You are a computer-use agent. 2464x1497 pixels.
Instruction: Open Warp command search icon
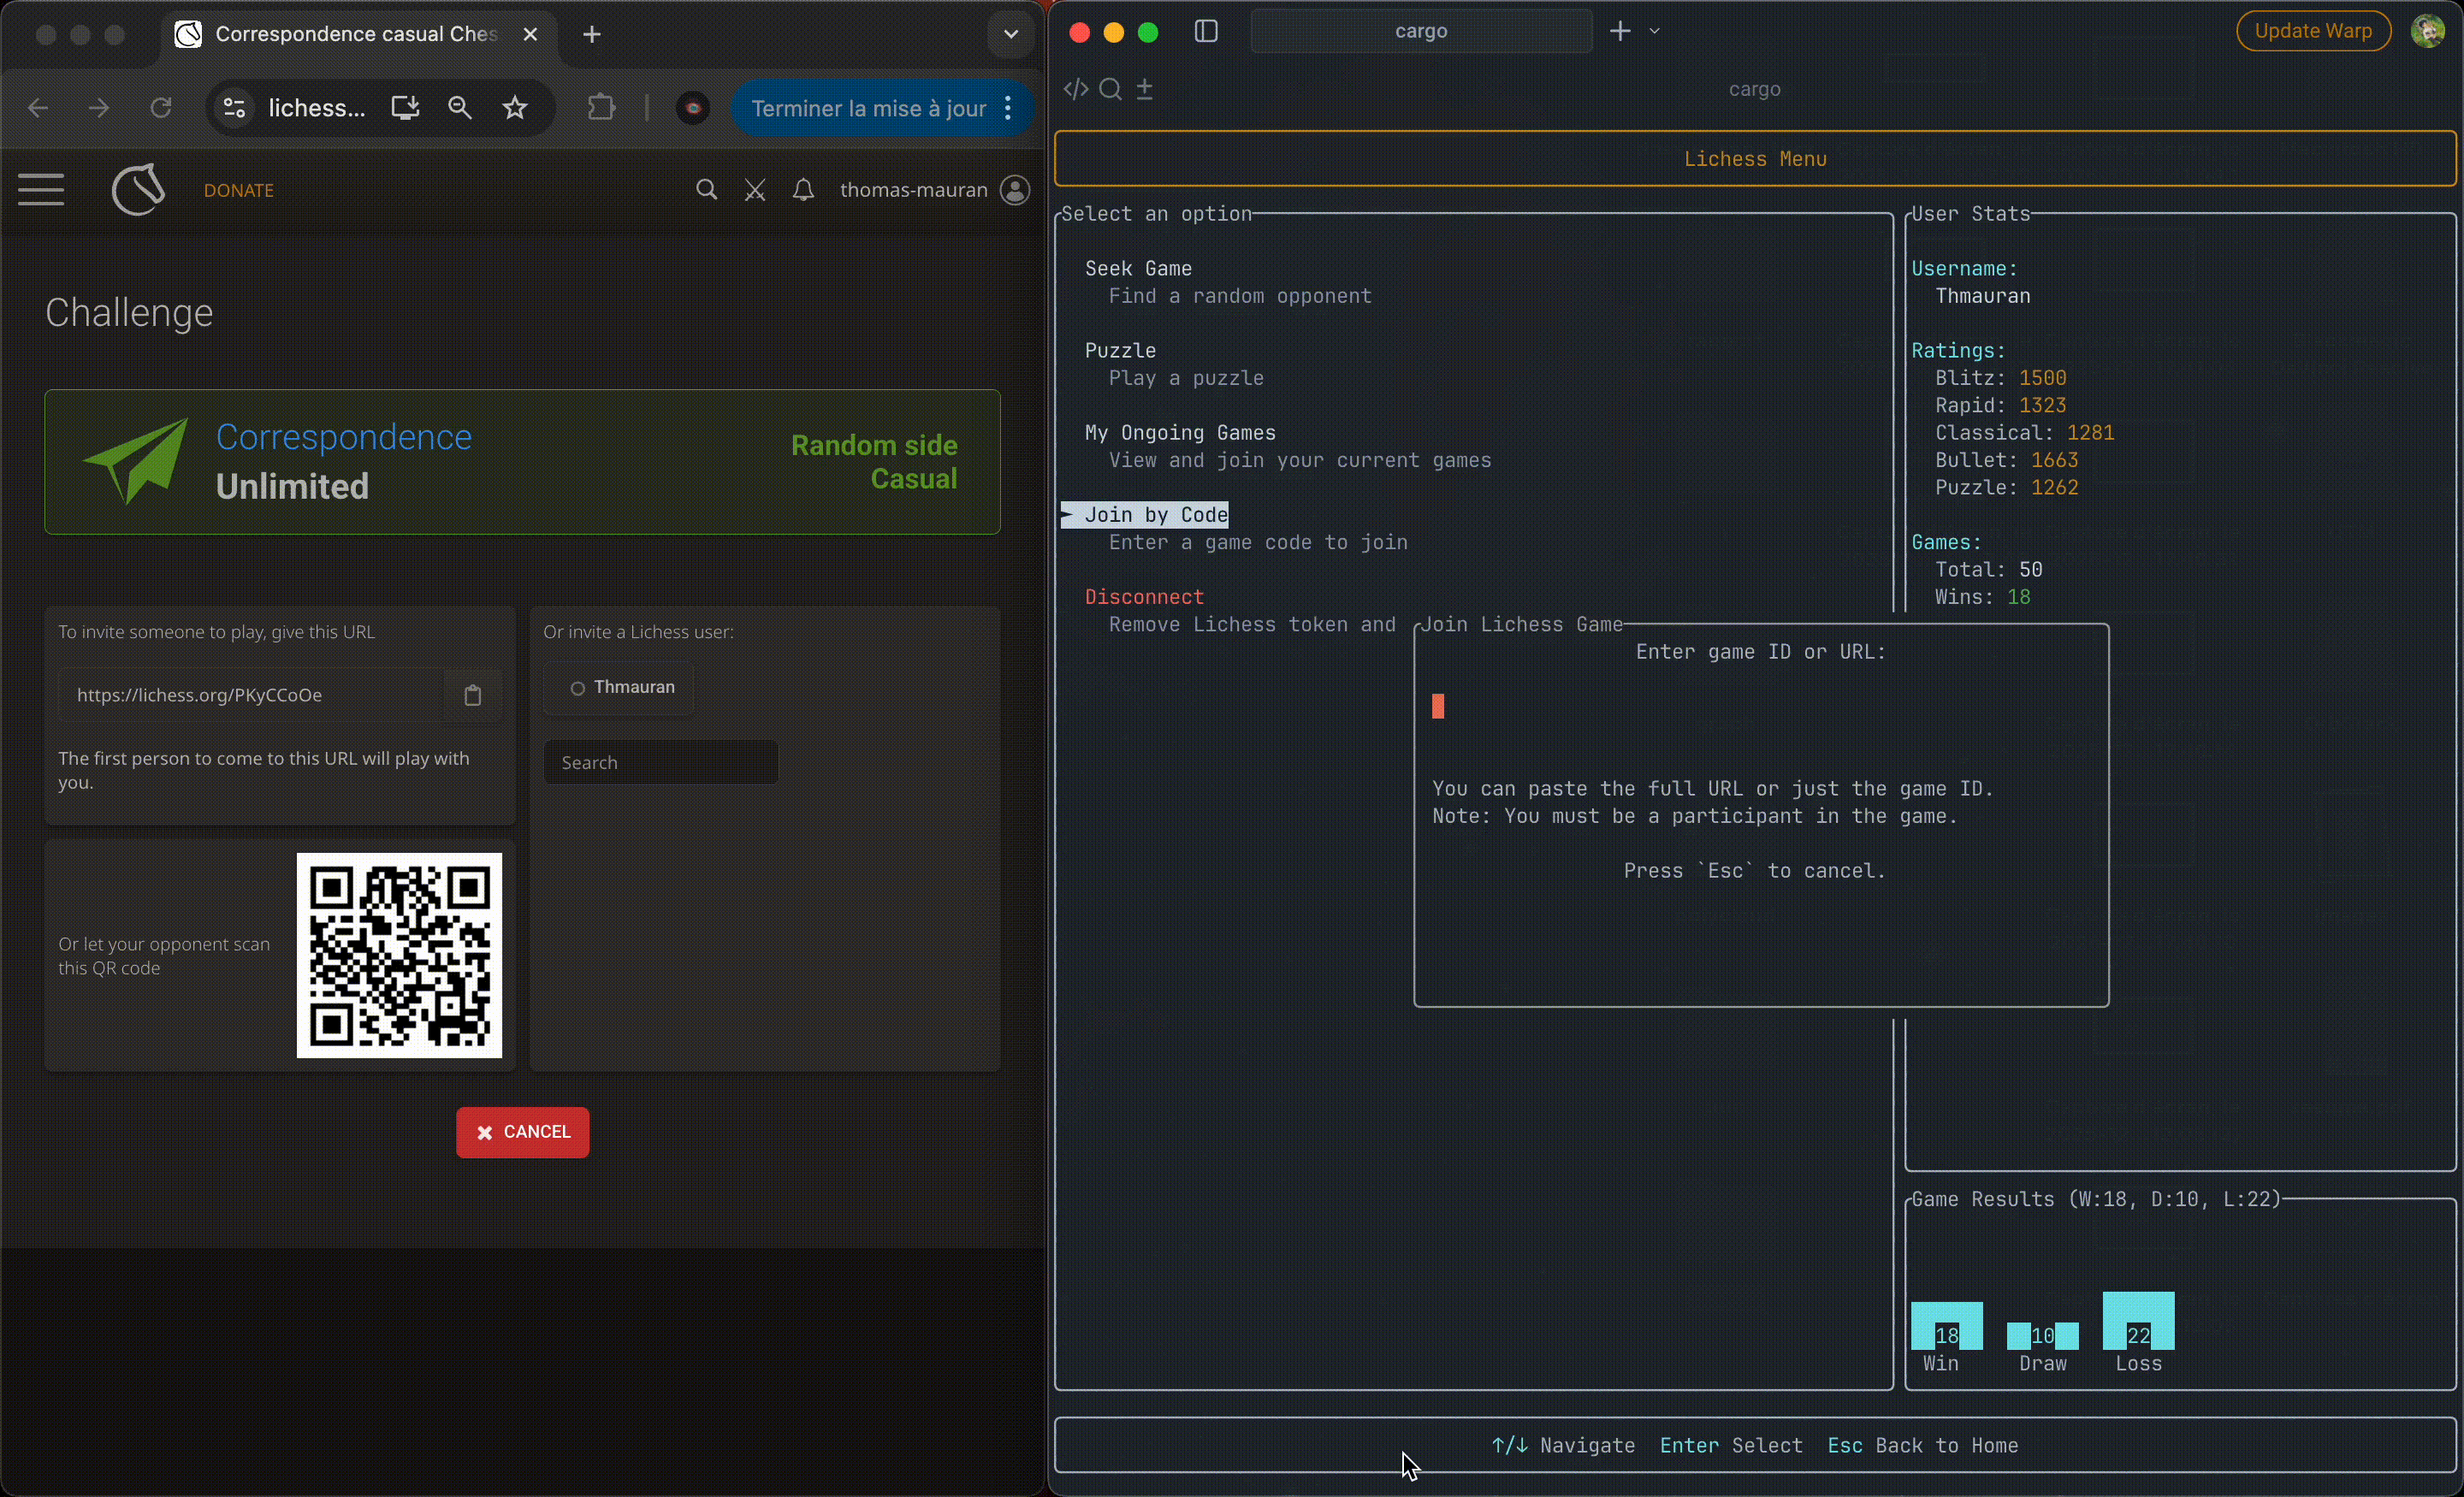click(x=1111, y=89)
